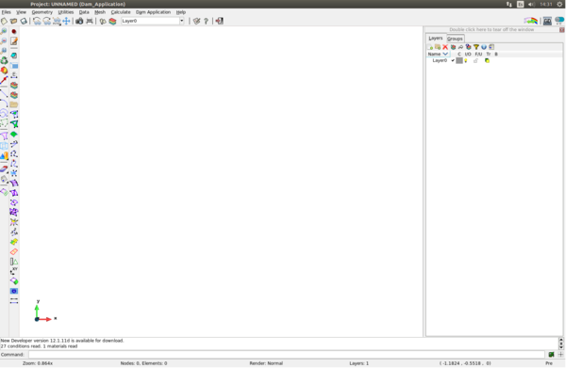This screenshot has height=368, width=566.
Task: Open the Help menu
Action: (181, 12)
